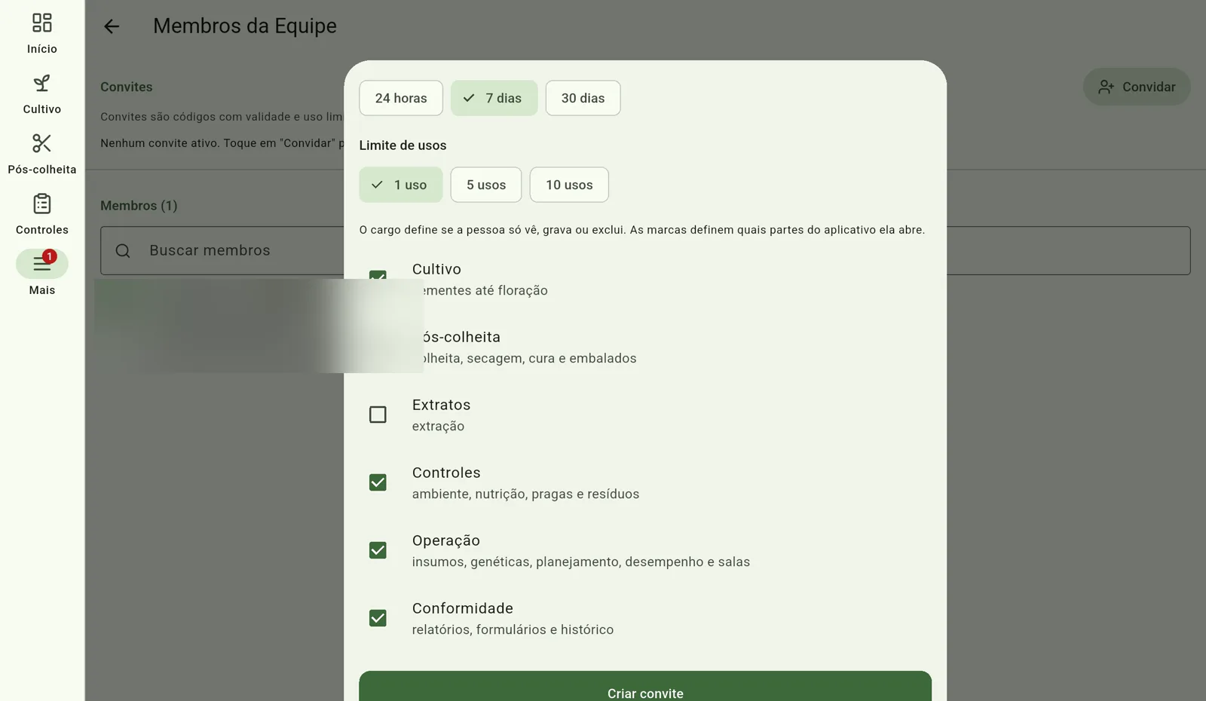The width and height of the screenshot is (1206, 701).
Task: Click the Convites section heading
Action: click(127, 87)
